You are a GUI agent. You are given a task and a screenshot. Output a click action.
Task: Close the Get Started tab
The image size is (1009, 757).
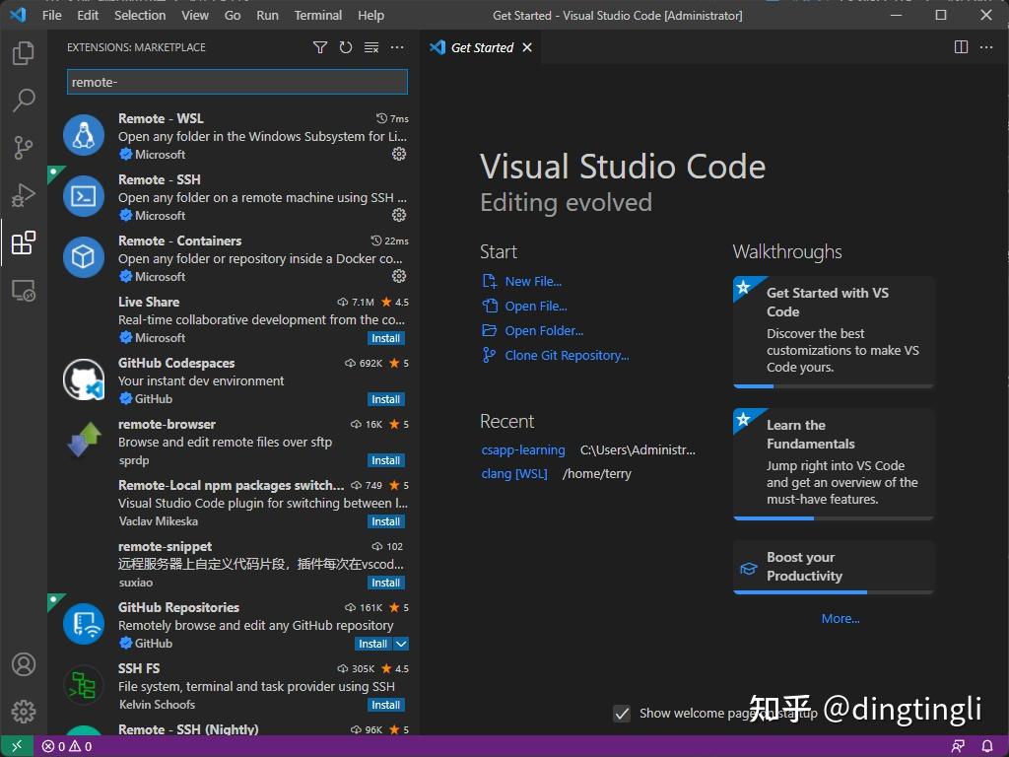point(527,47)
